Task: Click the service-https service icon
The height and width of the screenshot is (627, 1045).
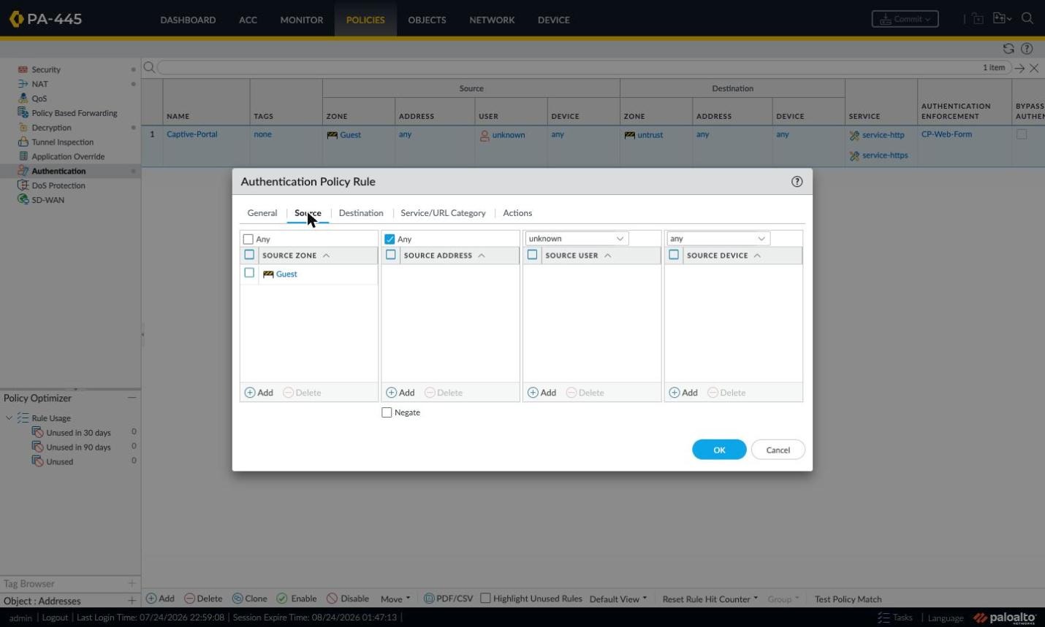Action: [854, 156]
